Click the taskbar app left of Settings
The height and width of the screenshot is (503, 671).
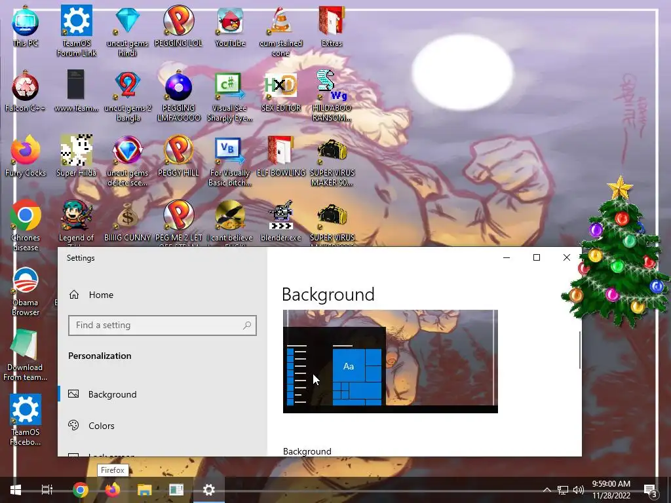click(x=176, y=490)
